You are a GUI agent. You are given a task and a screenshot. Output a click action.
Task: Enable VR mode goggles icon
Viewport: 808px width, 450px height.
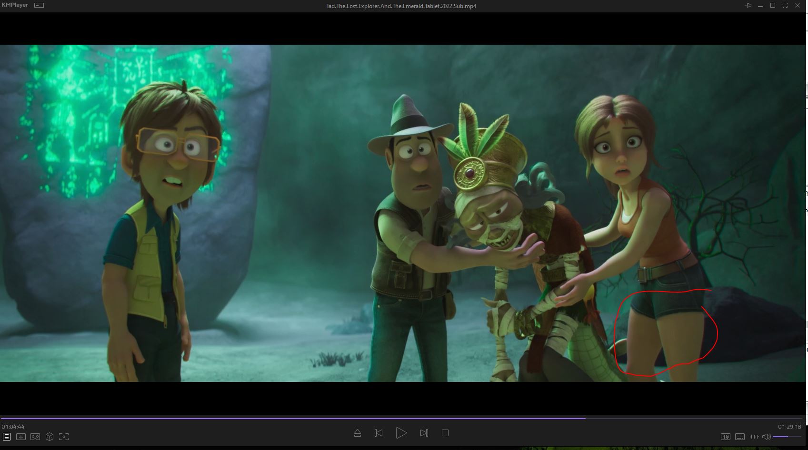(x=35, y=437)
